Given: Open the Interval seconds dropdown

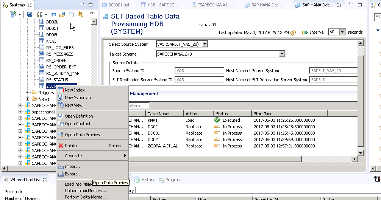Looking at the screenshot, I should [342, 32].
